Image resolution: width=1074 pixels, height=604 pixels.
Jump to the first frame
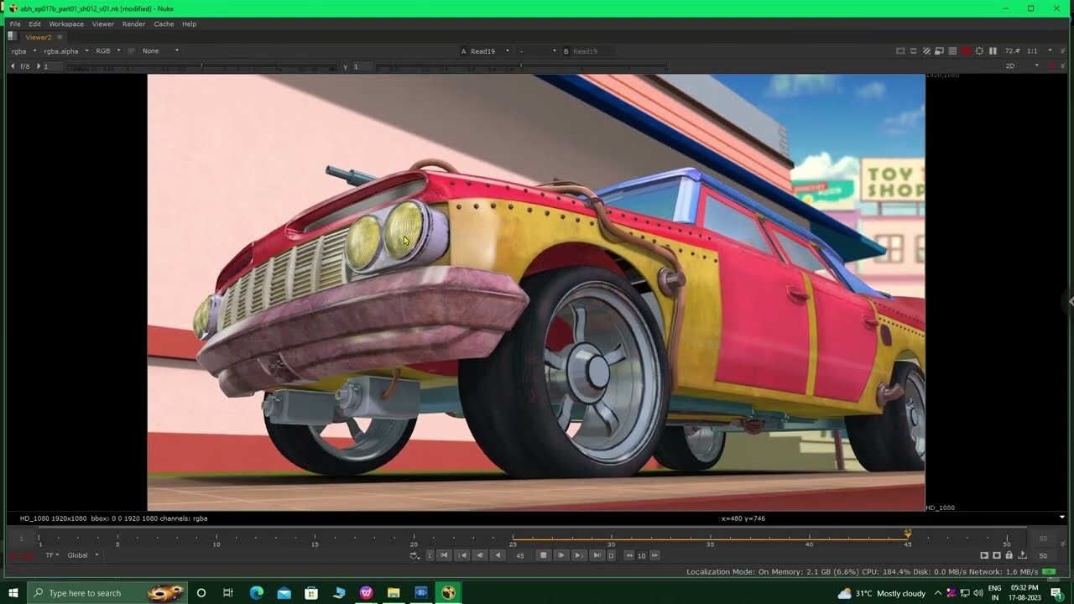pyautogui.click(x=445, y=555)
